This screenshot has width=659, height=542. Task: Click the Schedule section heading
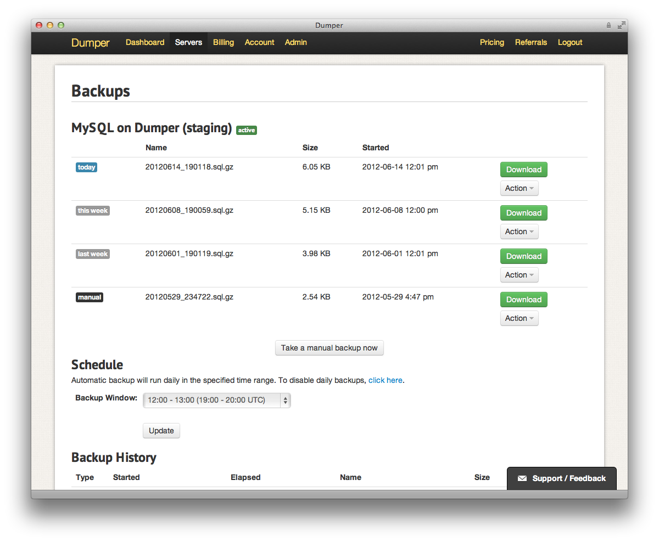(97, 365)
